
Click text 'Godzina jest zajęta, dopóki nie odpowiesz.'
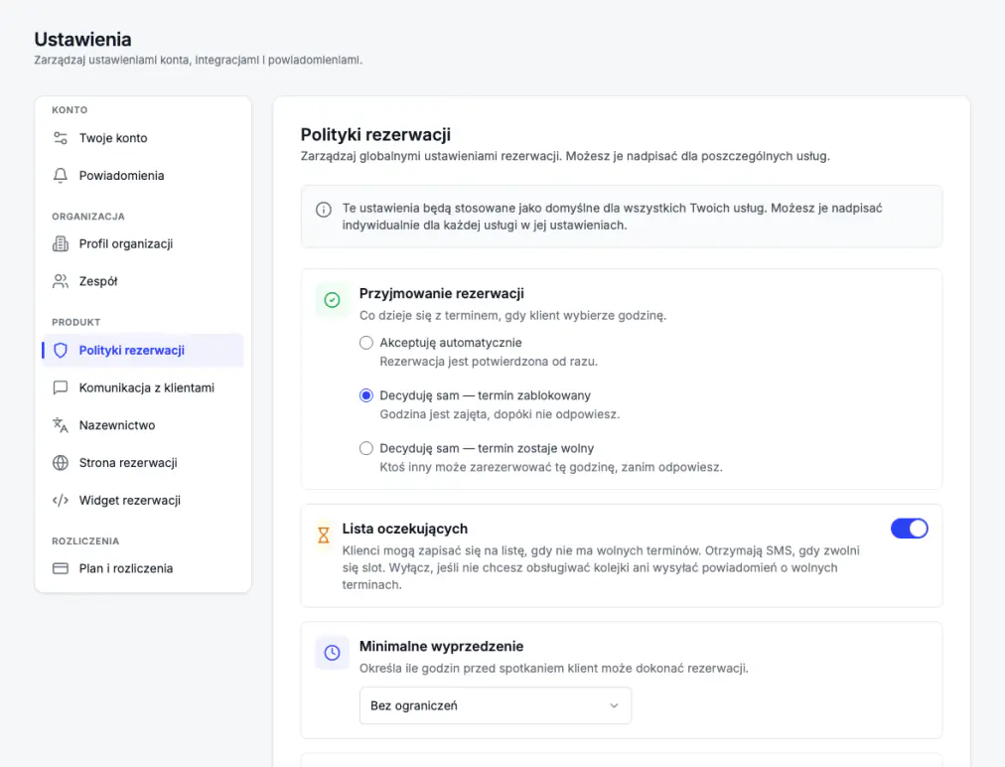[x=500, y=414]
